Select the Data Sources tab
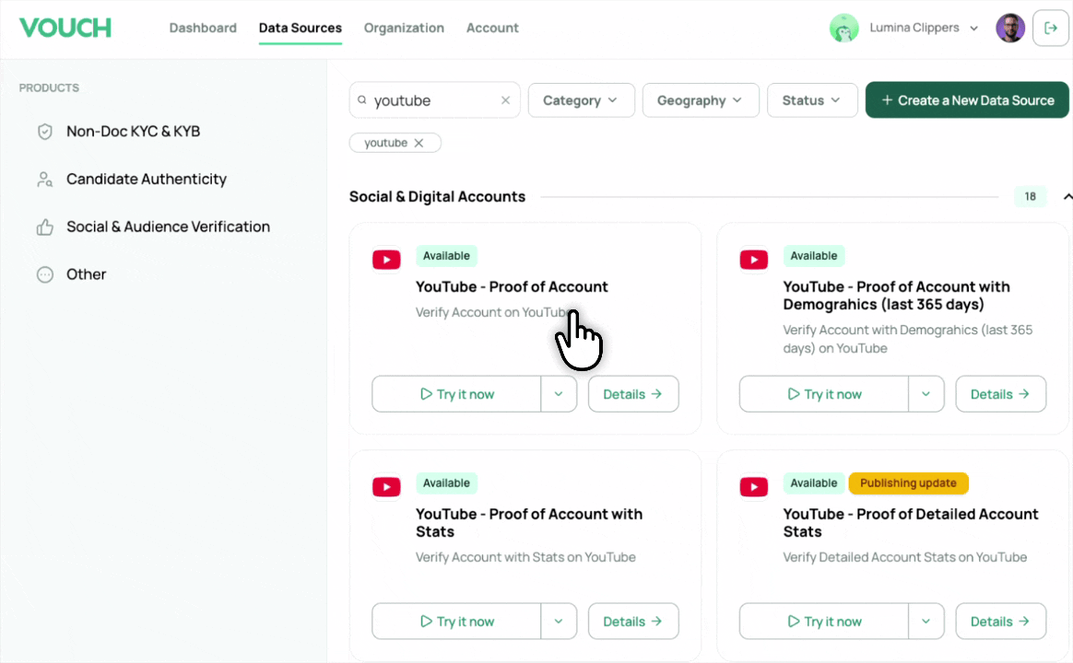Viewport: 1073px width, 663px height. [x=300, y=28]
